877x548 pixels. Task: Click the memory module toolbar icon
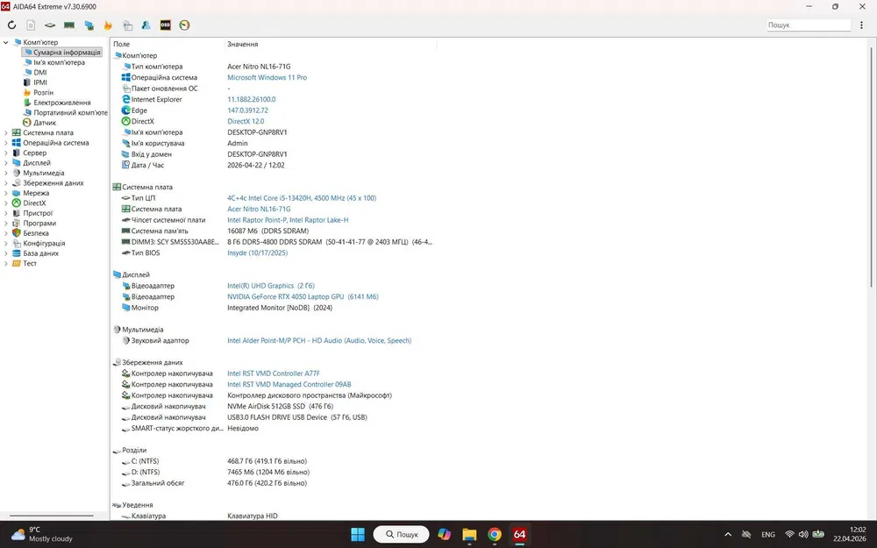click(69, 25)
